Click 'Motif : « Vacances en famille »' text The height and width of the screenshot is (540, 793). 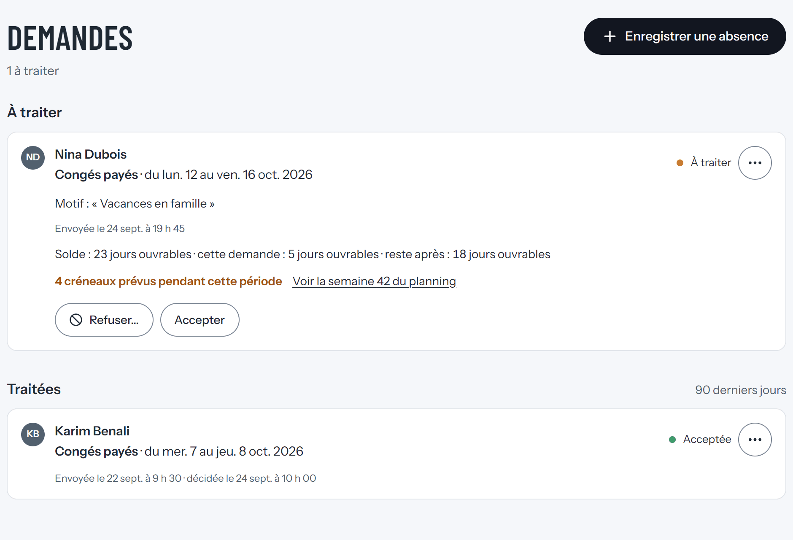click(x=135, y=204)
